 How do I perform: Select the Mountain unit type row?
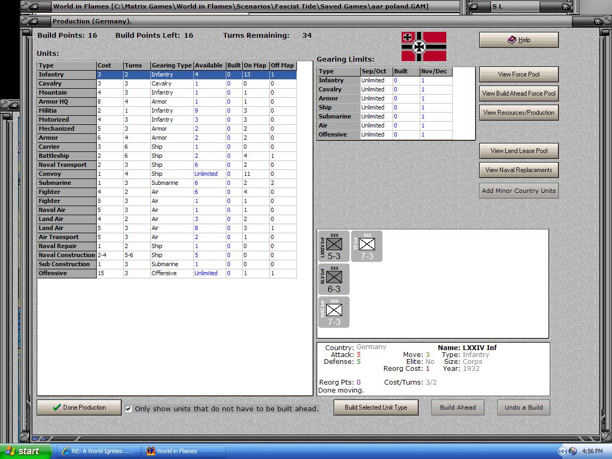167,92
